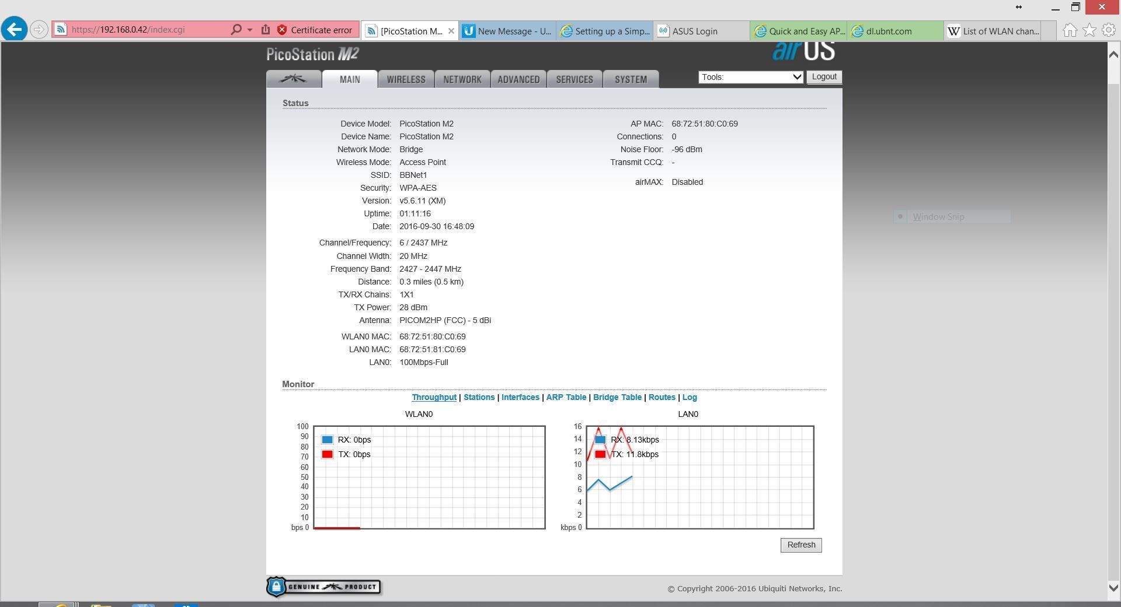Click the AP MAC value 68:72:51:80:C0:69
1121x607 pixels.
tap(705, 124)
